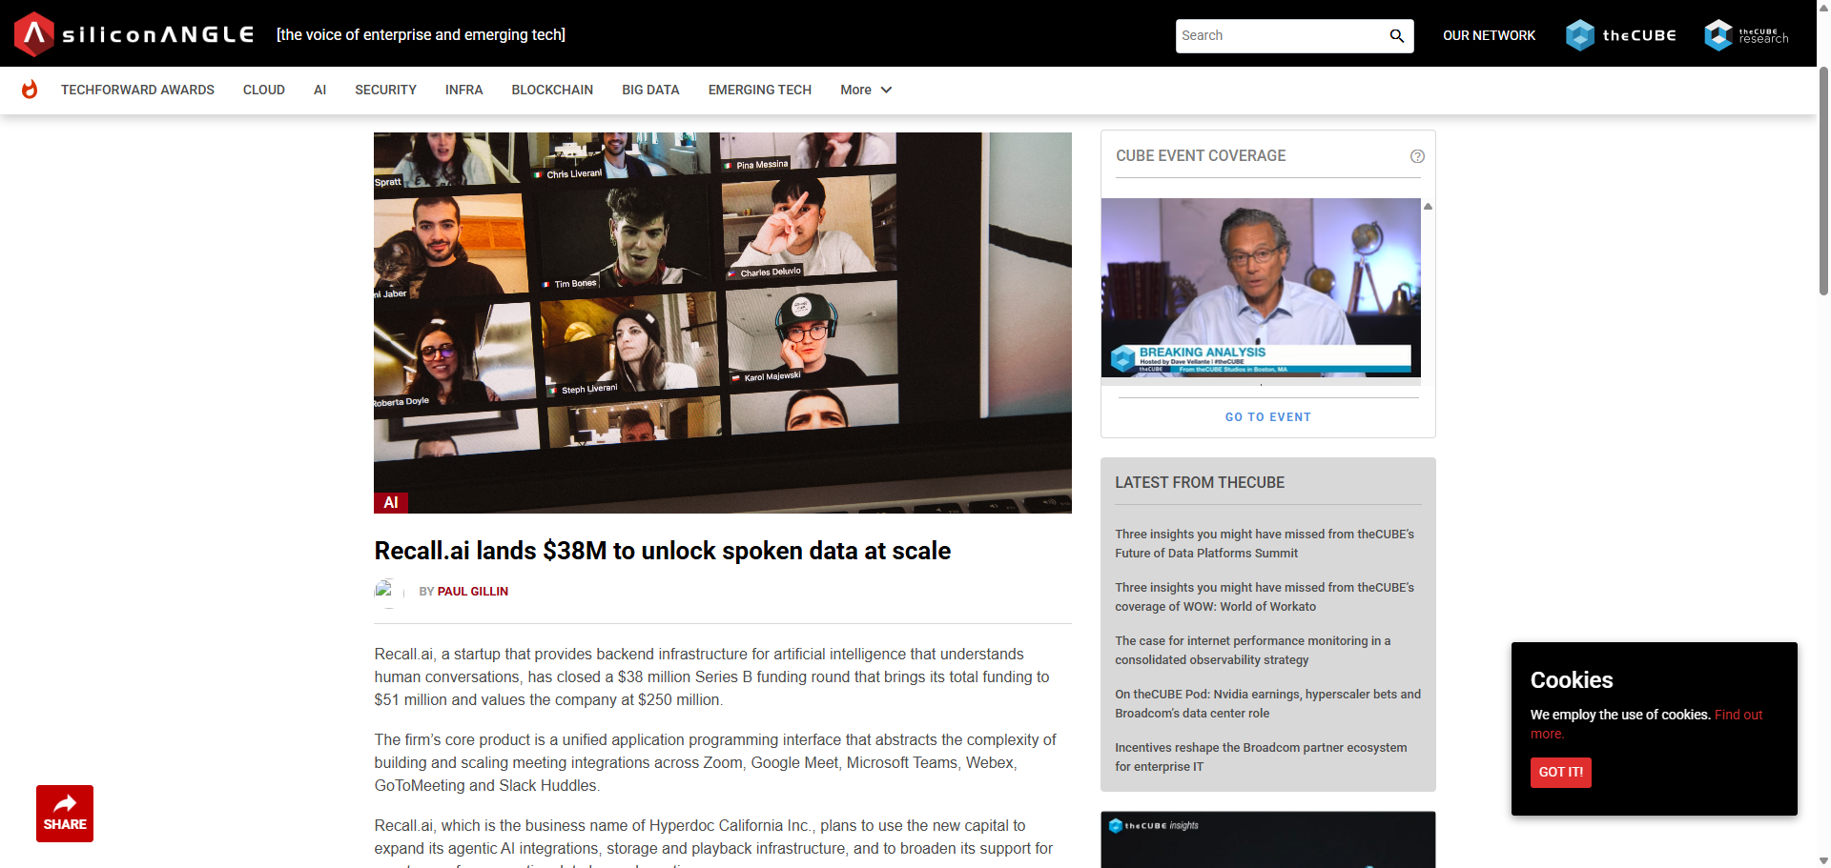The image size is (1831, 868).
Task: Click the SiliconANGLE logo
Action: pyautogui.click(x=134, y=34)
